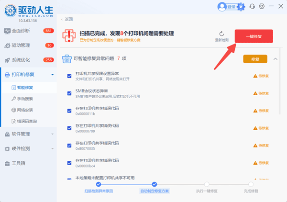Click the 系统优化 rocket icon
Viewport: 287px width, 202px height.
click(x=7, y=60)
